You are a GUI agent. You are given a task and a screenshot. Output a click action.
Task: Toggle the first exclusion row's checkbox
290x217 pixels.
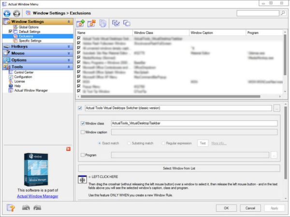click(79, 38)
